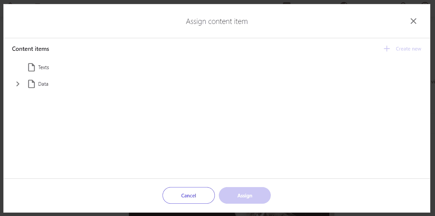Click the dimmed globe icon behind the dialog
Screen dimensions: 435x216
point(344,3)
